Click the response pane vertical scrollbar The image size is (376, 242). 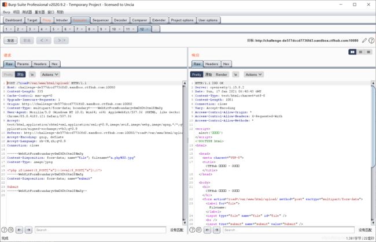coord(373,153)
